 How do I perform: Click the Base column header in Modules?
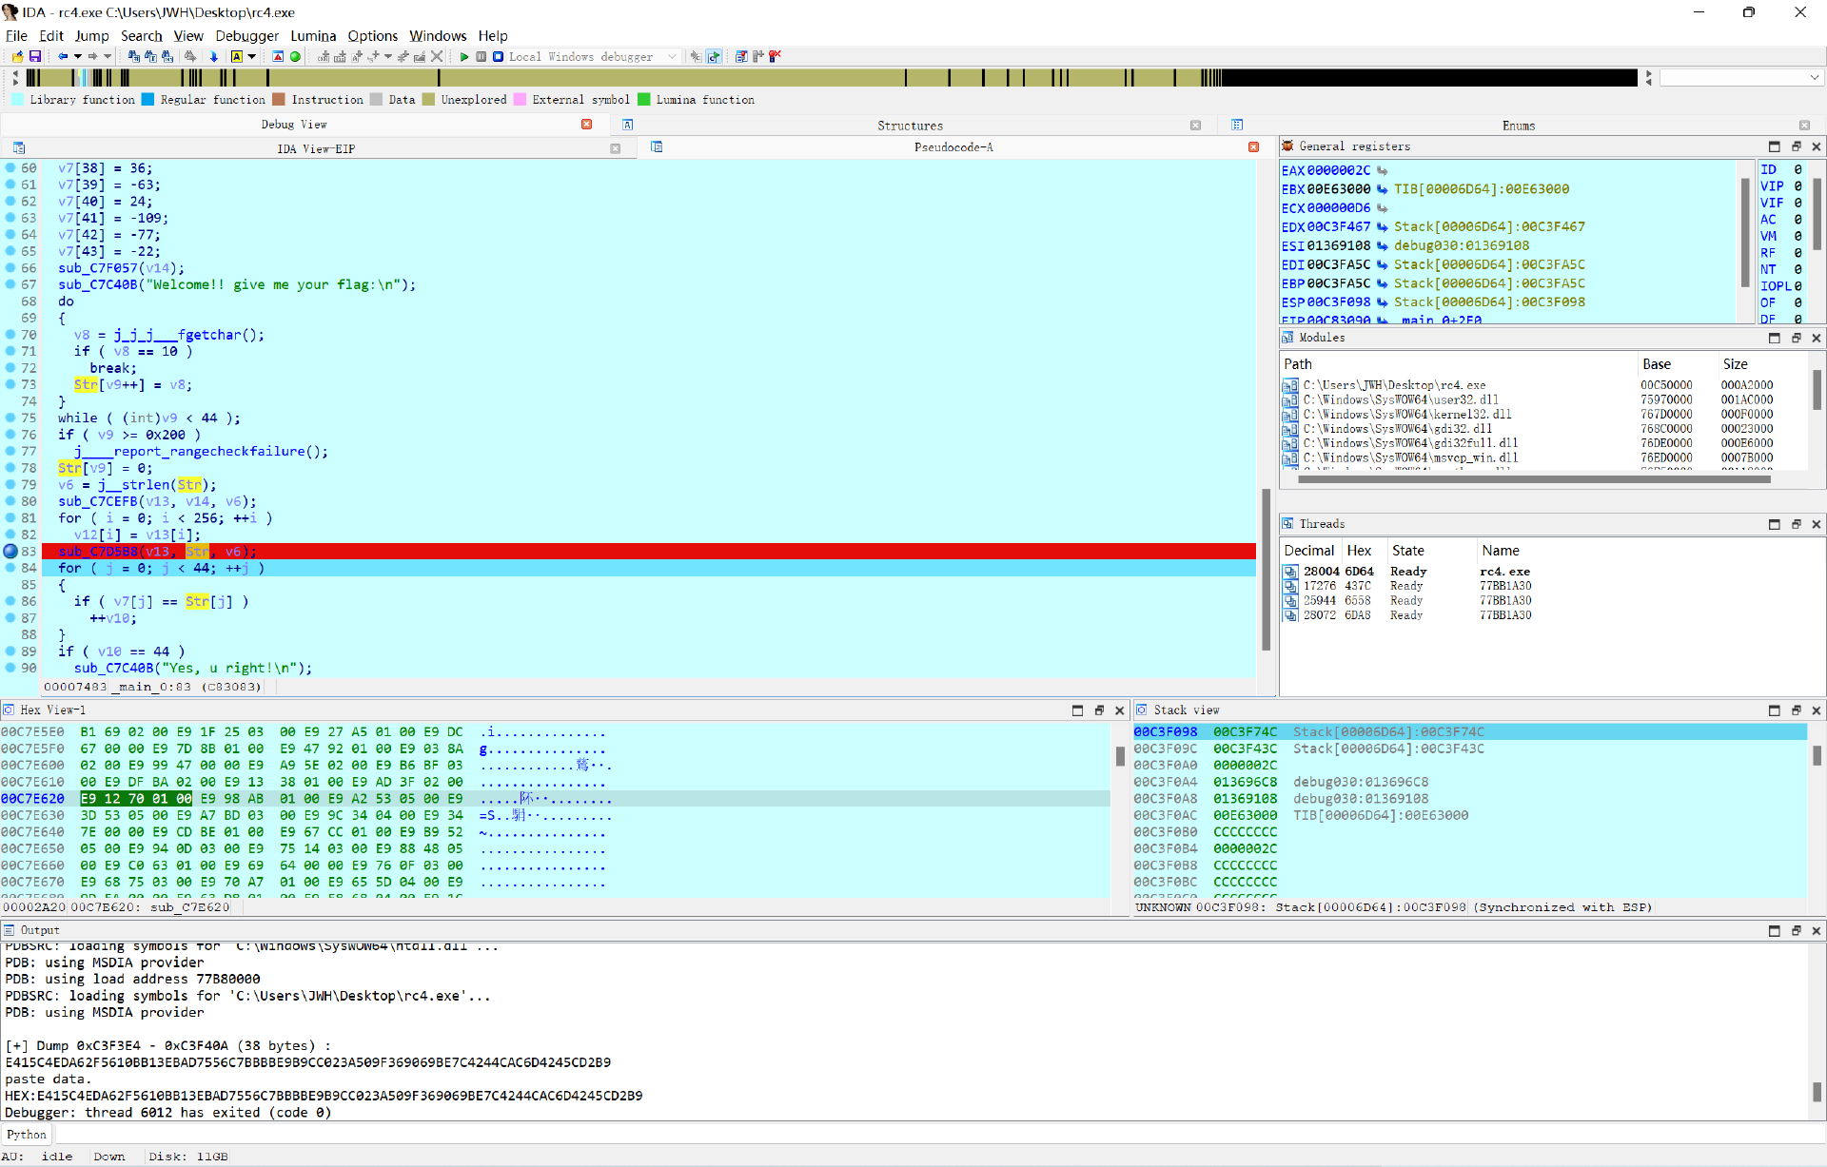[x=1678, y=364]
